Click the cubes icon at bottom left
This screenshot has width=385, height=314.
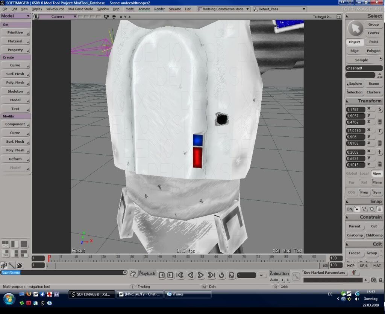pos(4,265)
